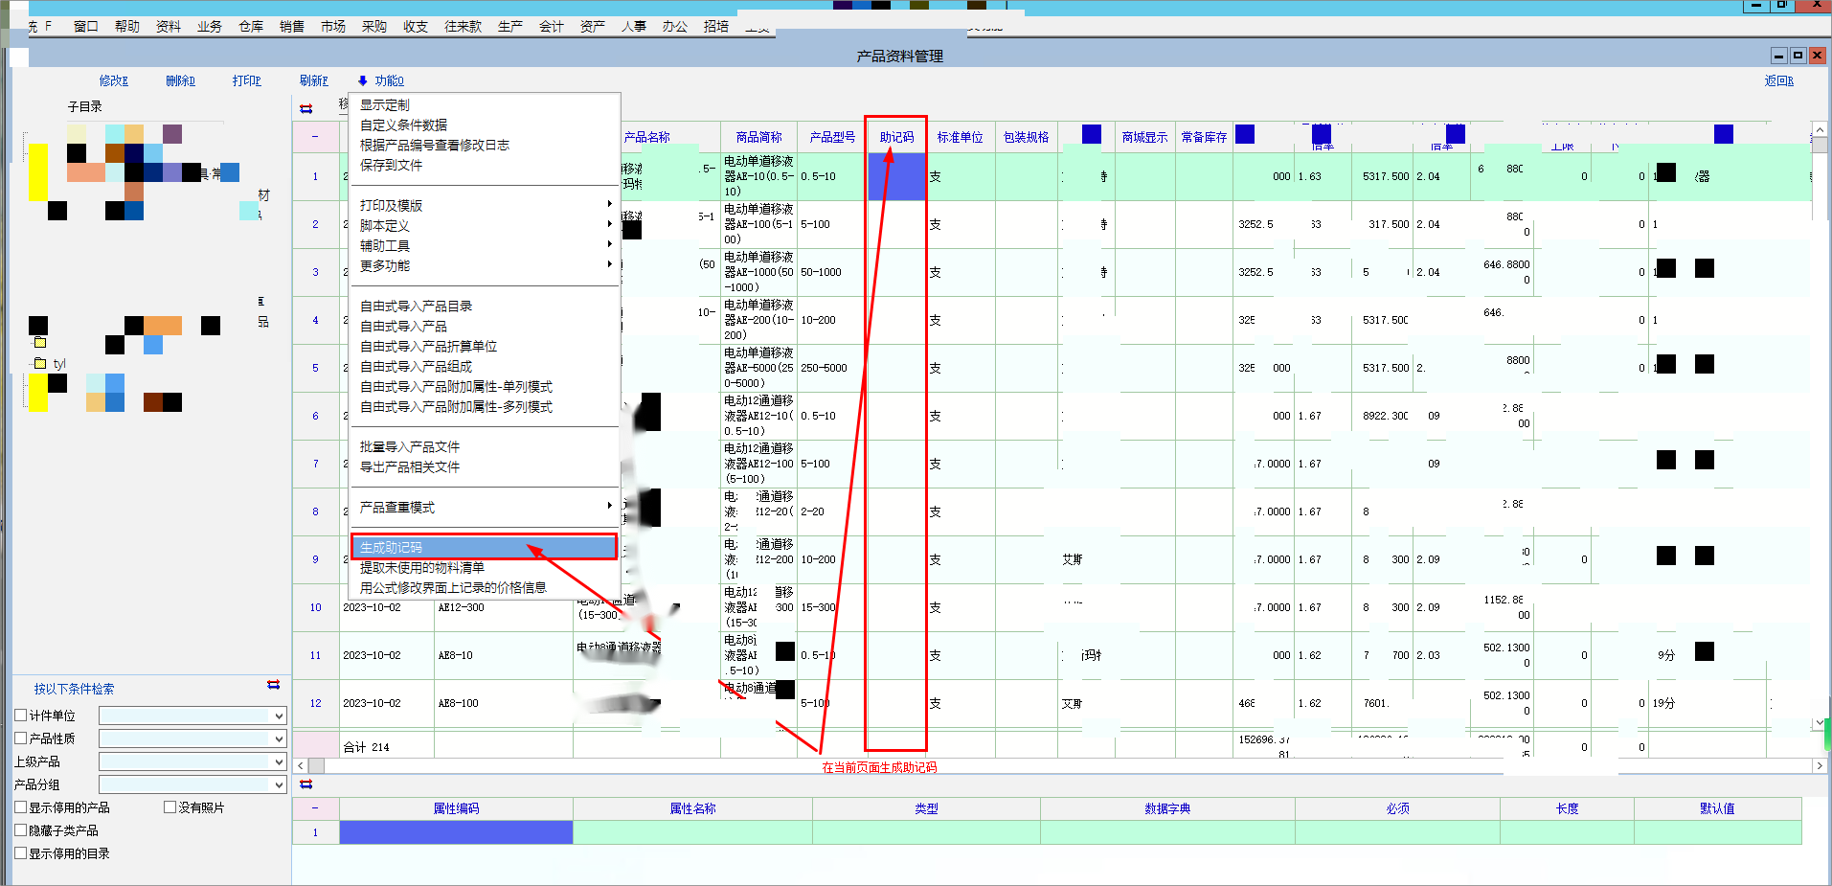Image resolution: width=1832 pixels, height=886 pixels.
Task: Click the 助记码 column header
Action: pos(896,137)
